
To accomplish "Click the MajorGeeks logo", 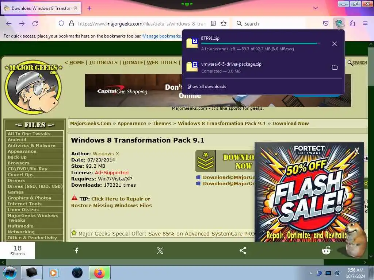I will [x=33, y=87].
